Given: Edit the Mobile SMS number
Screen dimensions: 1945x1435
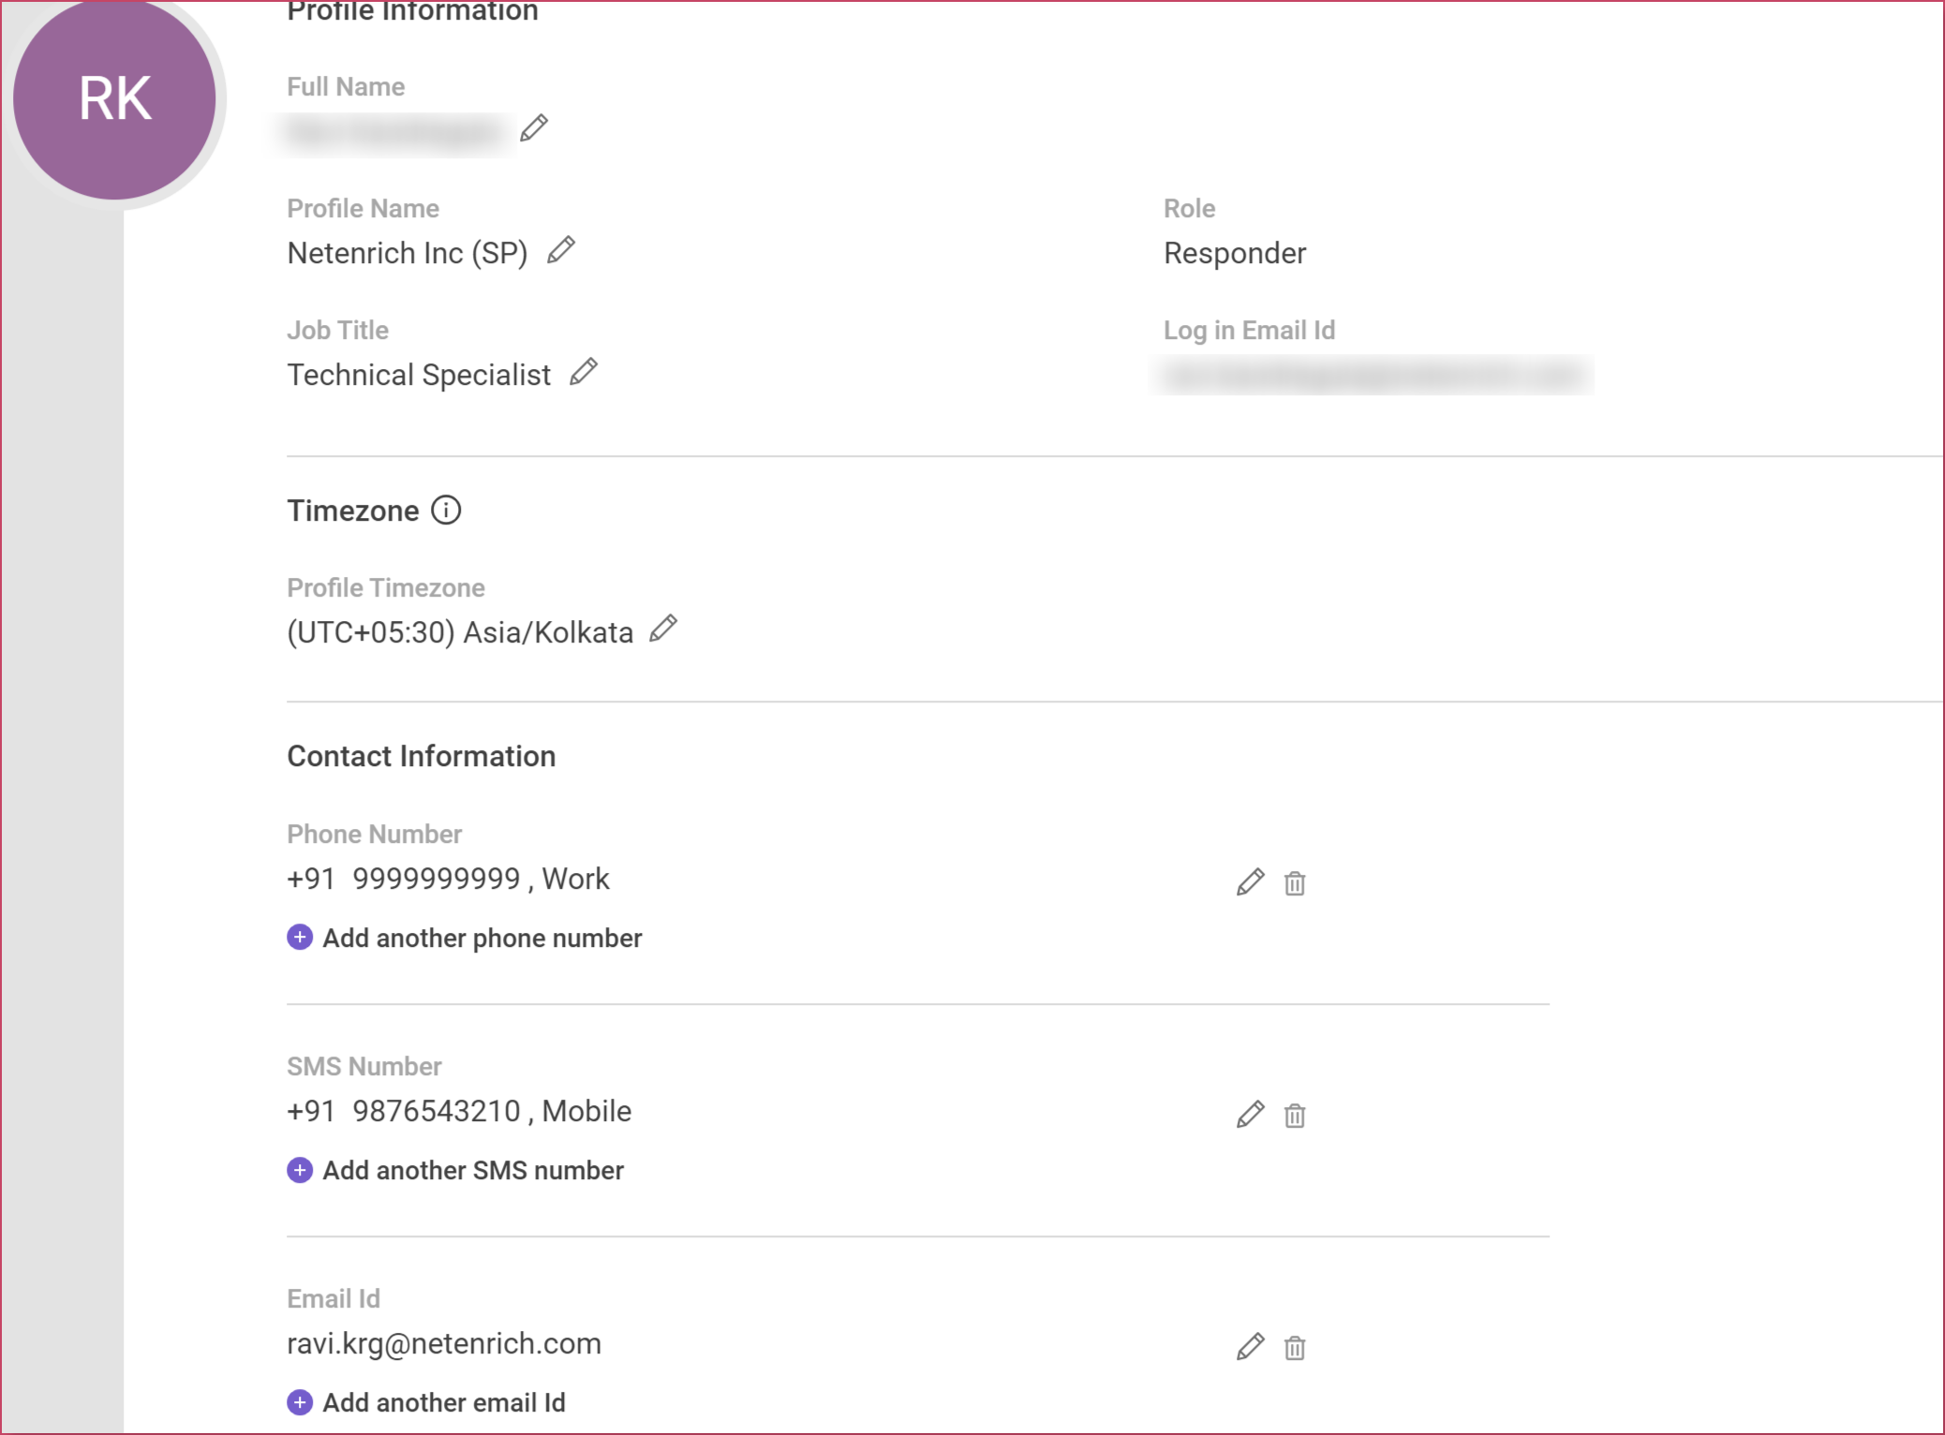Looking at the screenshot, I should pos(1251,1115).
